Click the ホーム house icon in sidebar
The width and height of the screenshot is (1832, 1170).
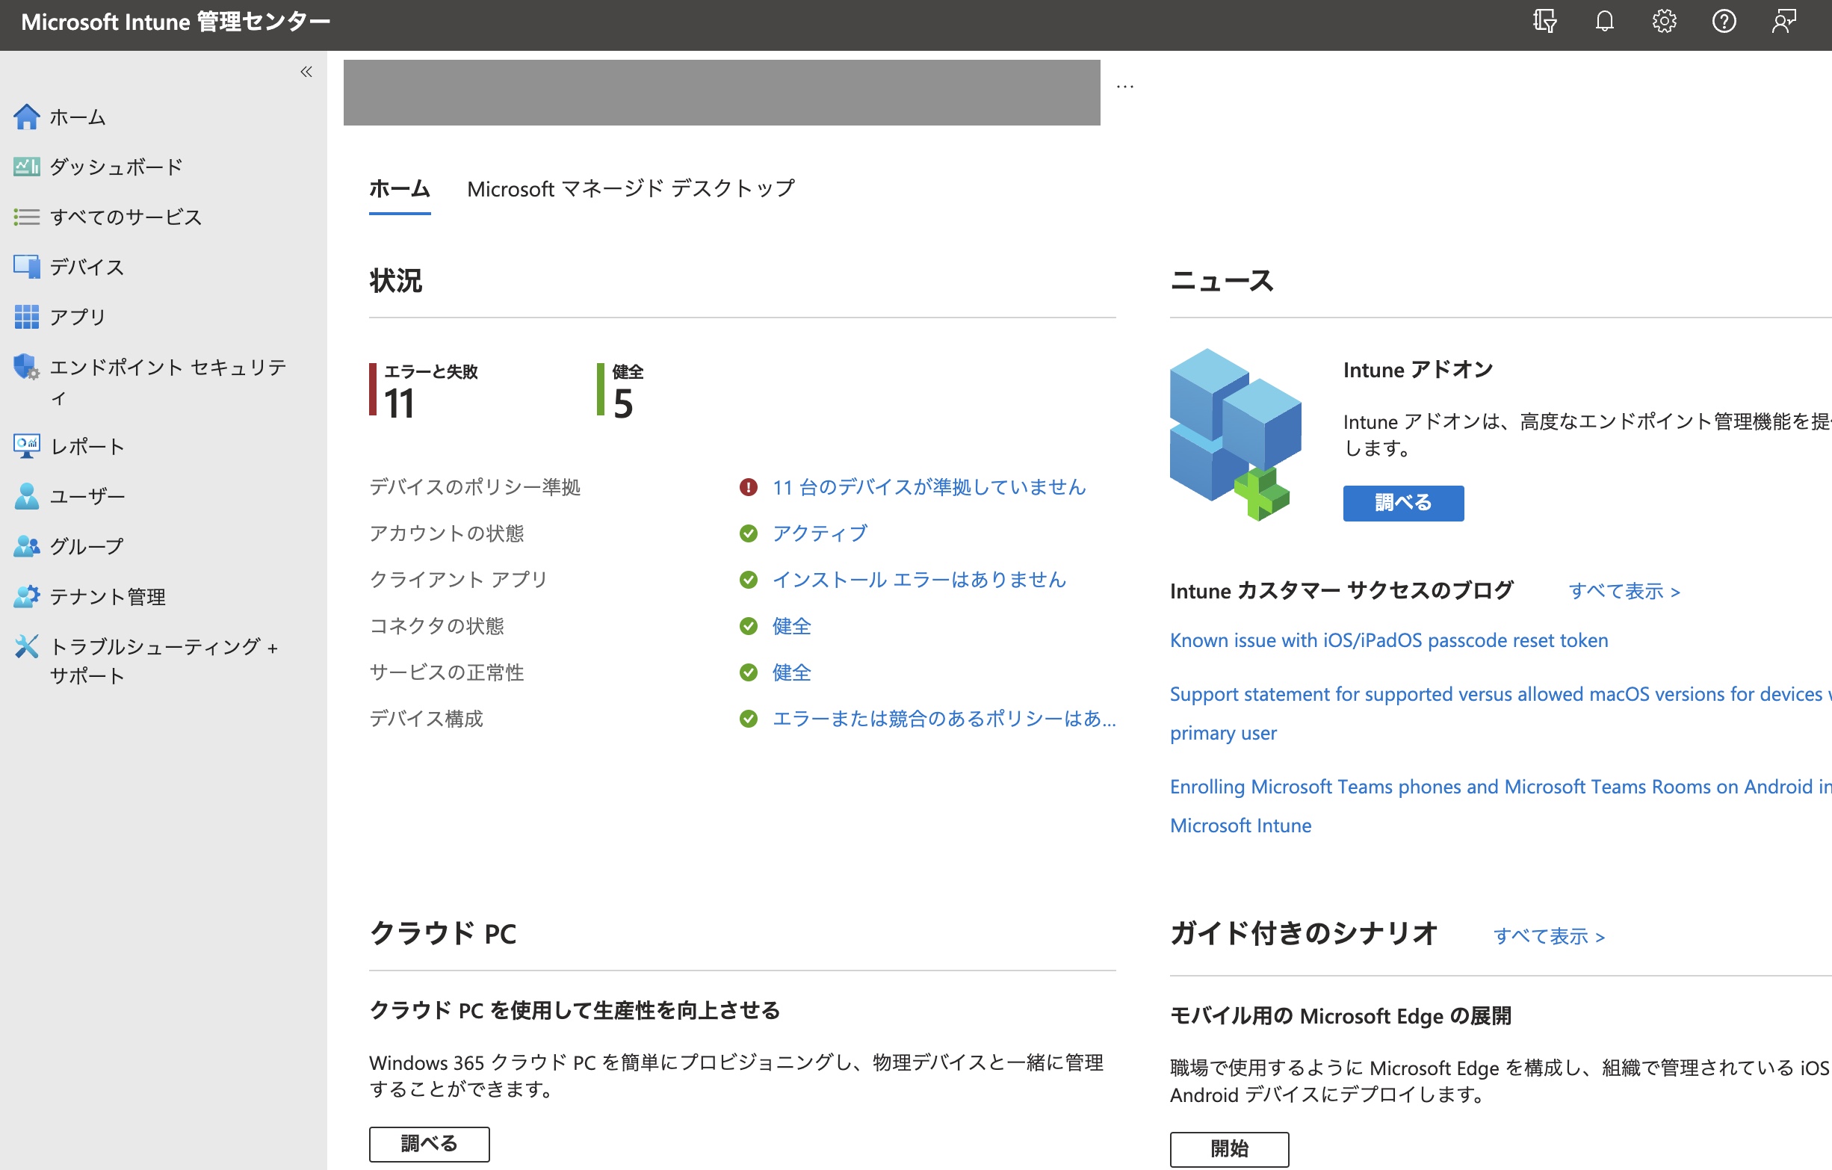point(27,117)
